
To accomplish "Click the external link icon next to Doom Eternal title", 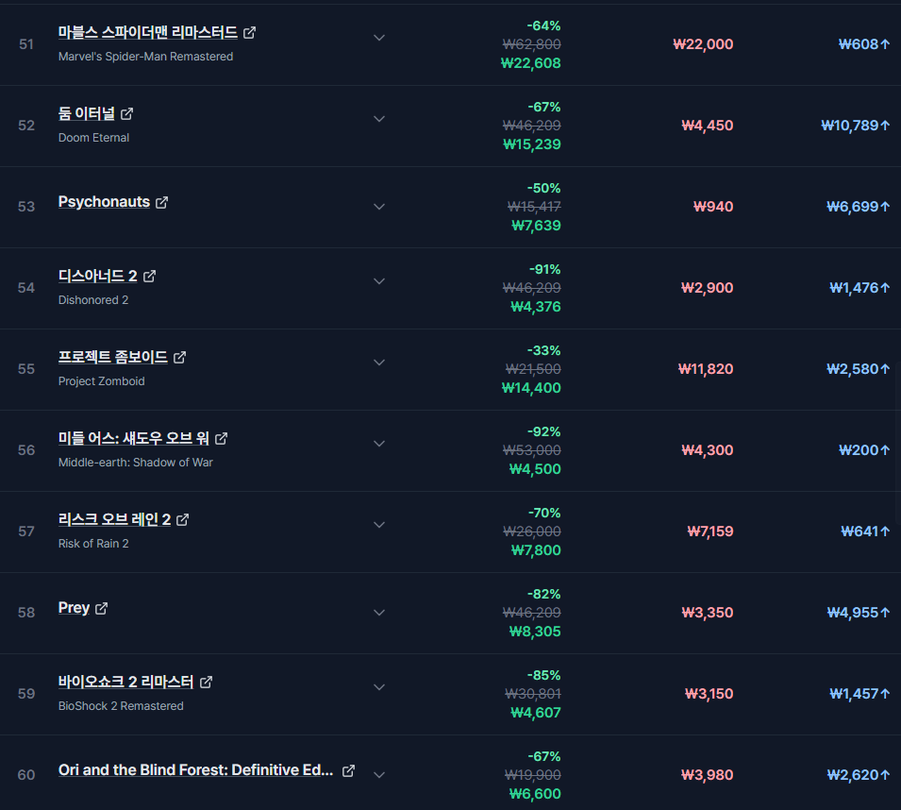I will click(x=127, y=114).
